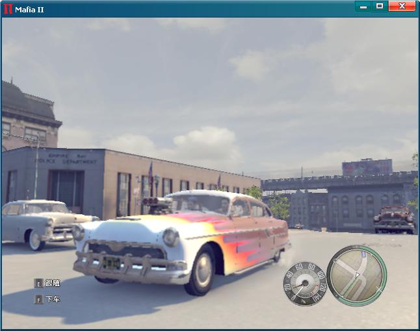420x331 pixels.
Task: Click the Mafia II title text
Action: [x=29, y=10]
